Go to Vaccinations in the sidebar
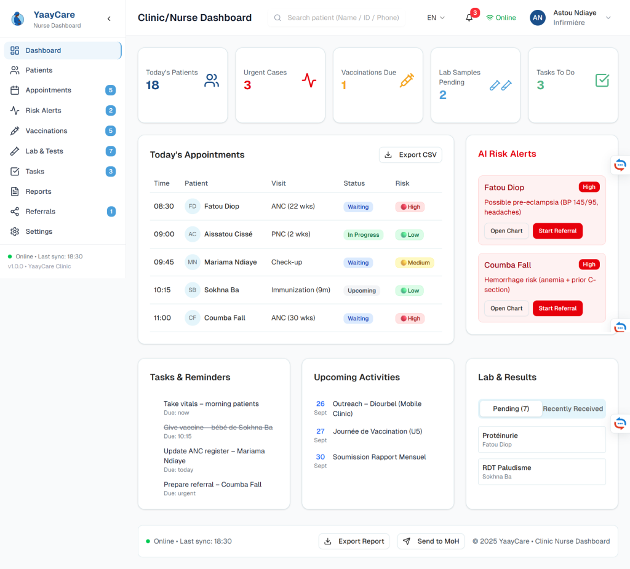 click(x=46, y=131)
